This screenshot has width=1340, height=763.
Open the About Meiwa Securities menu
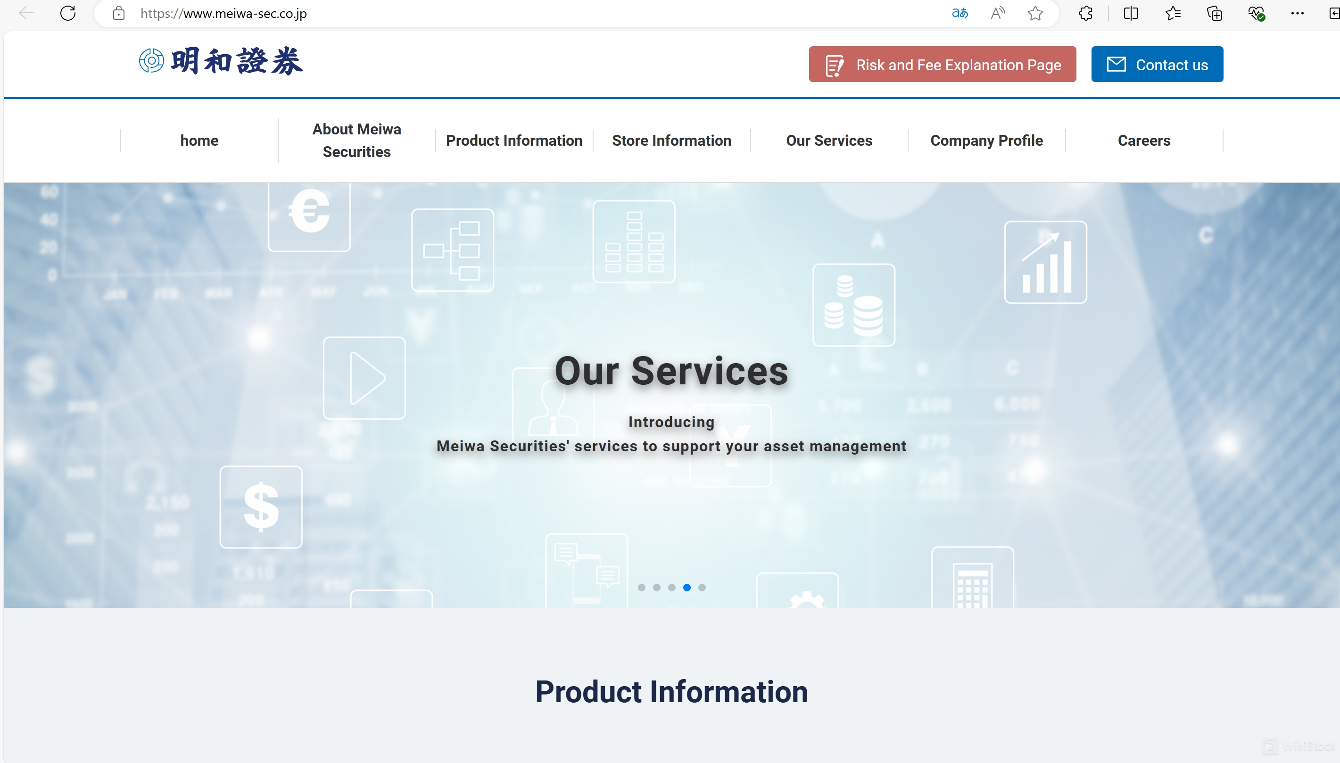[x=357, y=140]
